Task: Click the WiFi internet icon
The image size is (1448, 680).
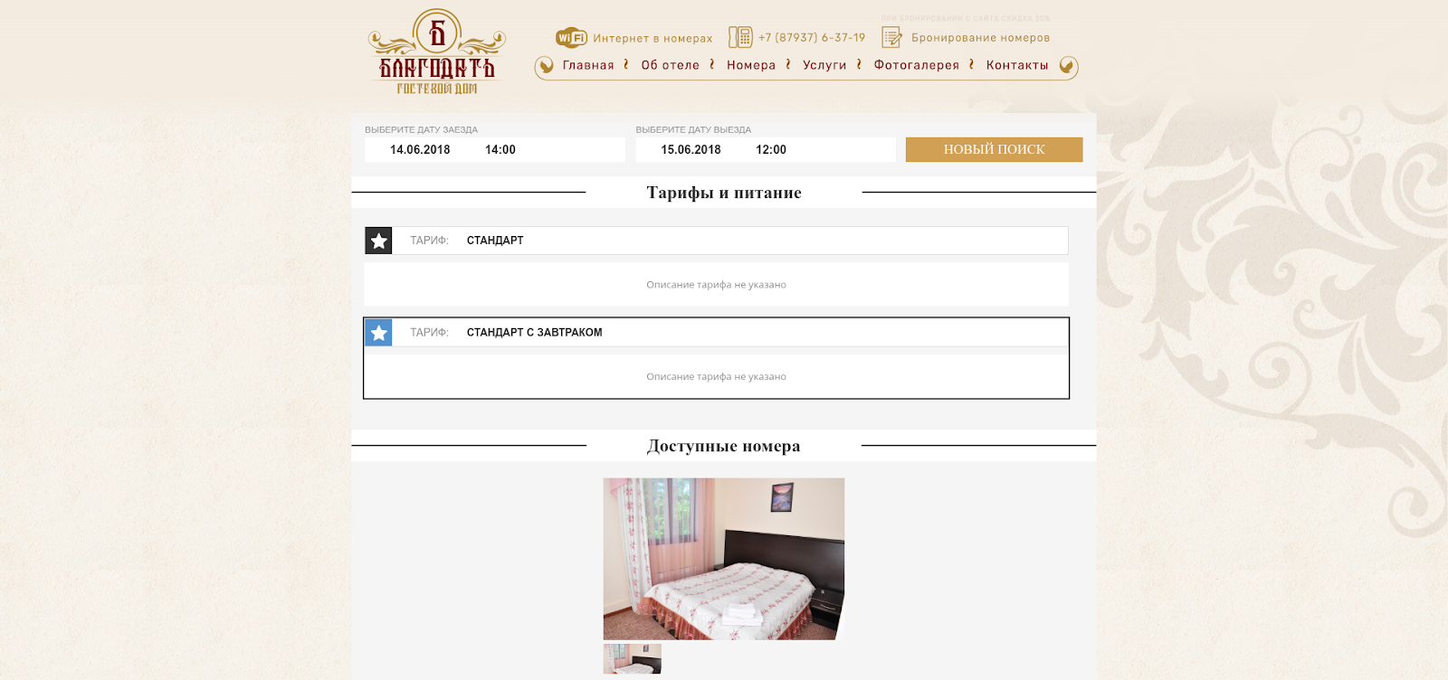Action: coord(571,38)
